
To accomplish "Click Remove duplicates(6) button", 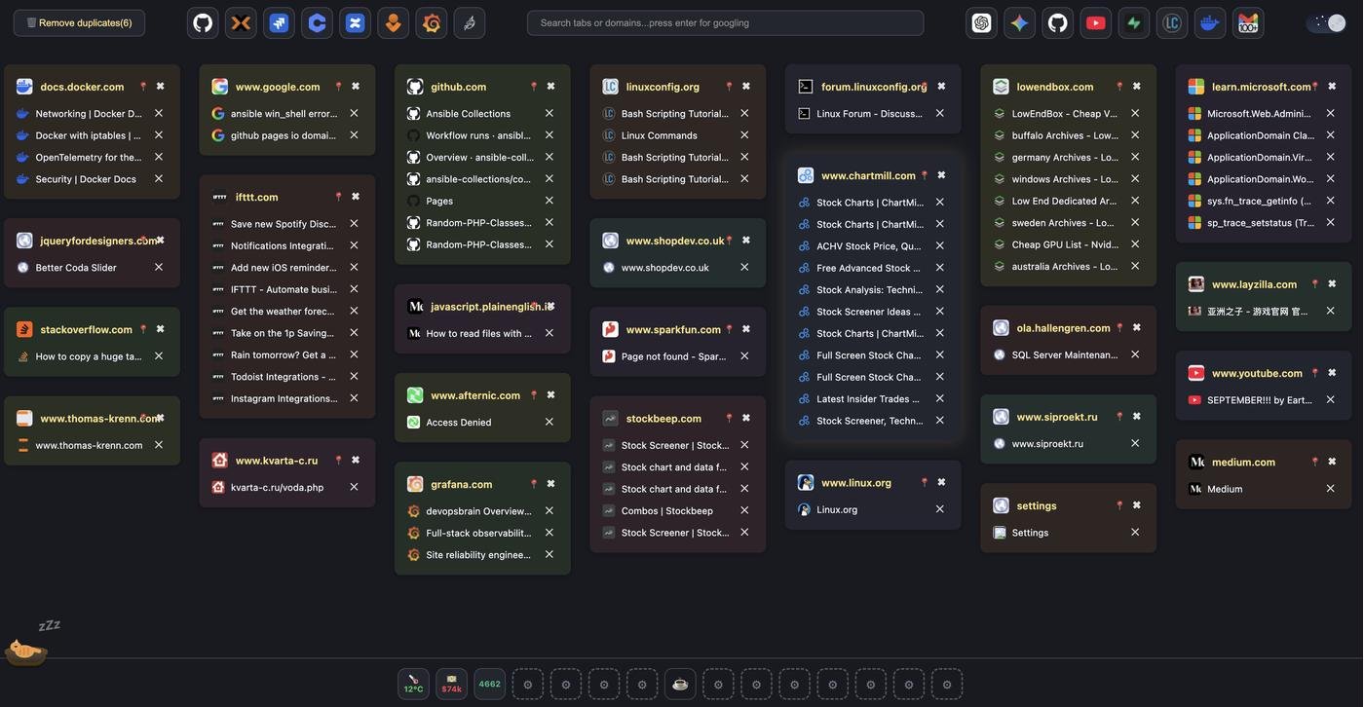I will (x=79, y=22).
